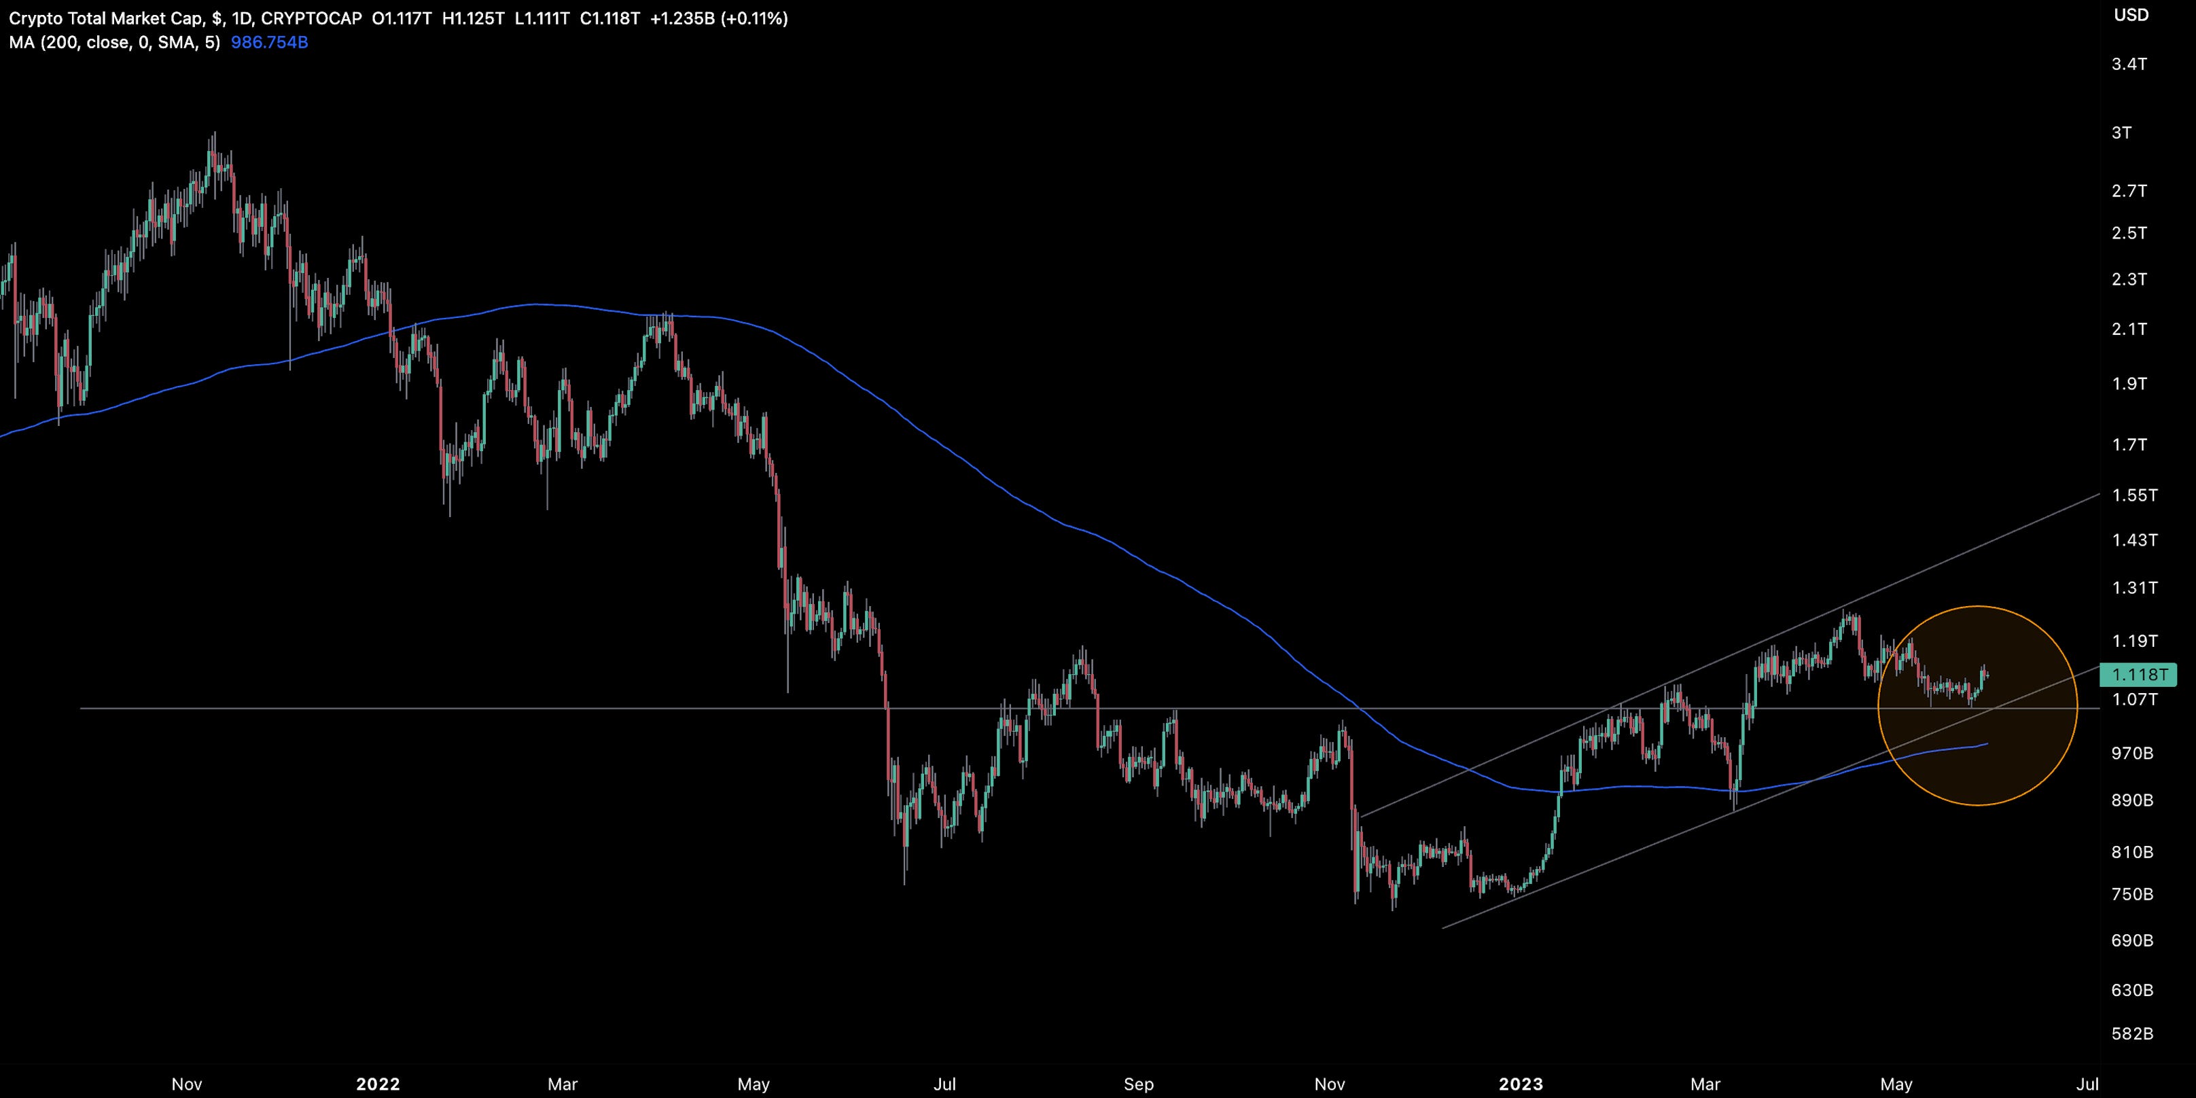Viewport: 2196px width, 1098px height.
Task: Click the green 1.118T current price tag
Action: coord(2139,675)
